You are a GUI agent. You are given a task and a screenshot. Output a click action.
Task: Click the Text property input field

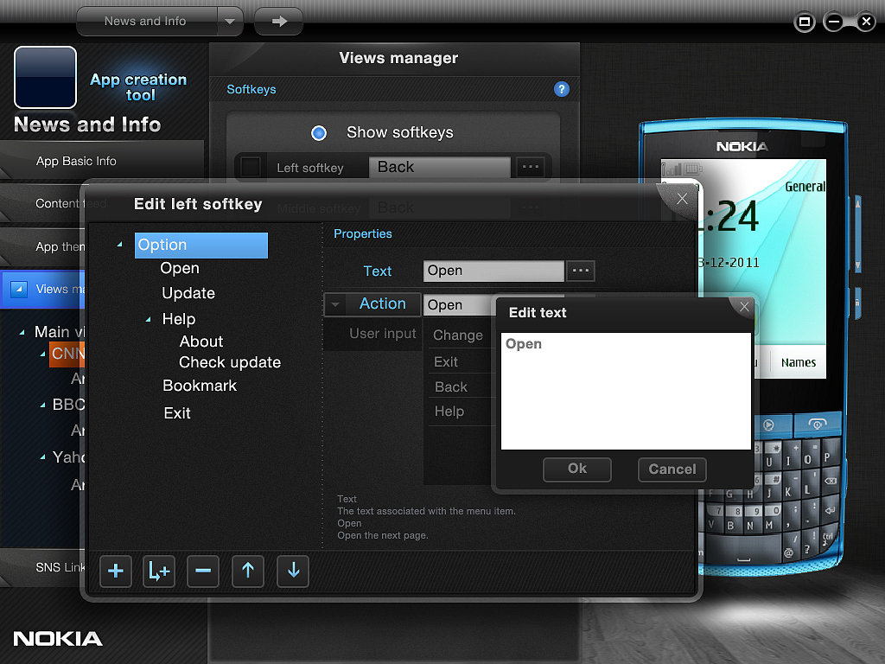493,271
